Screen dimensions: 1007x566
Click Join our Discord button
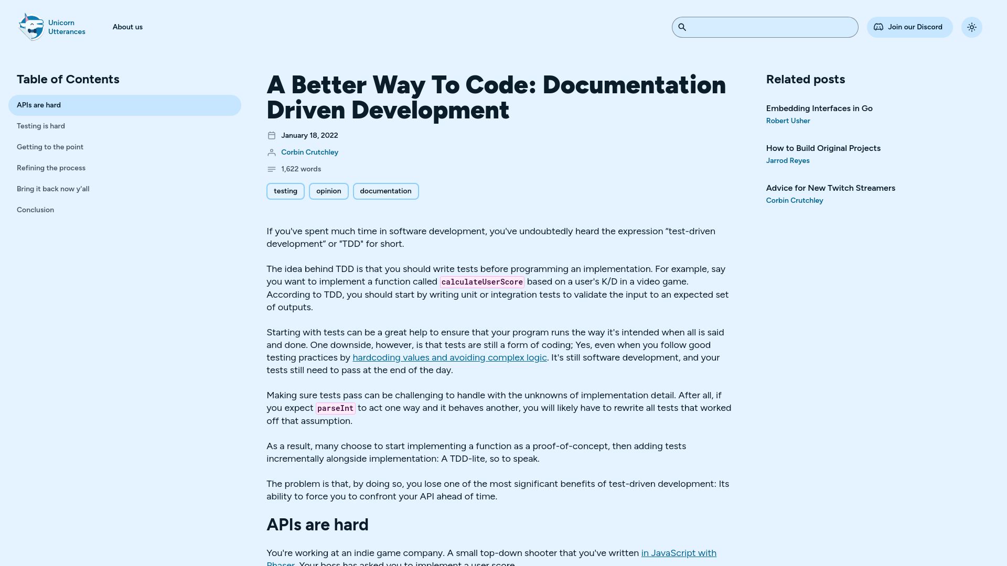pyautogui.click(x=910, y=27)
